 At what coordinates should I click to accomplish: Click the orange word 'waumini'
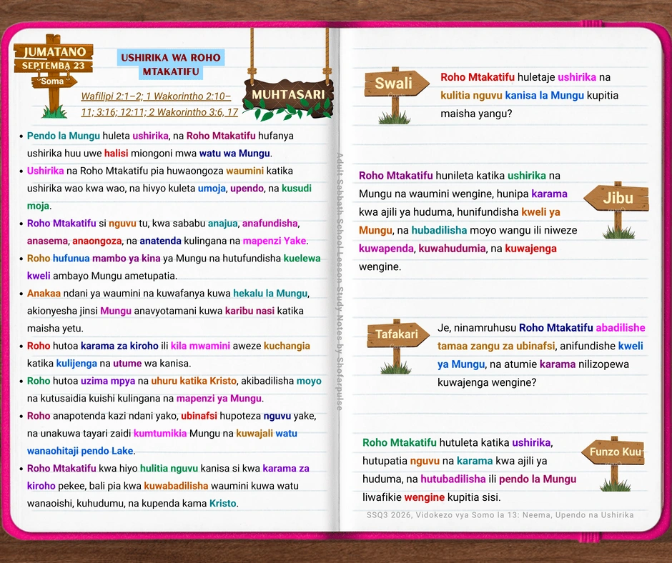pyautogui.click(x=244, y=171)
